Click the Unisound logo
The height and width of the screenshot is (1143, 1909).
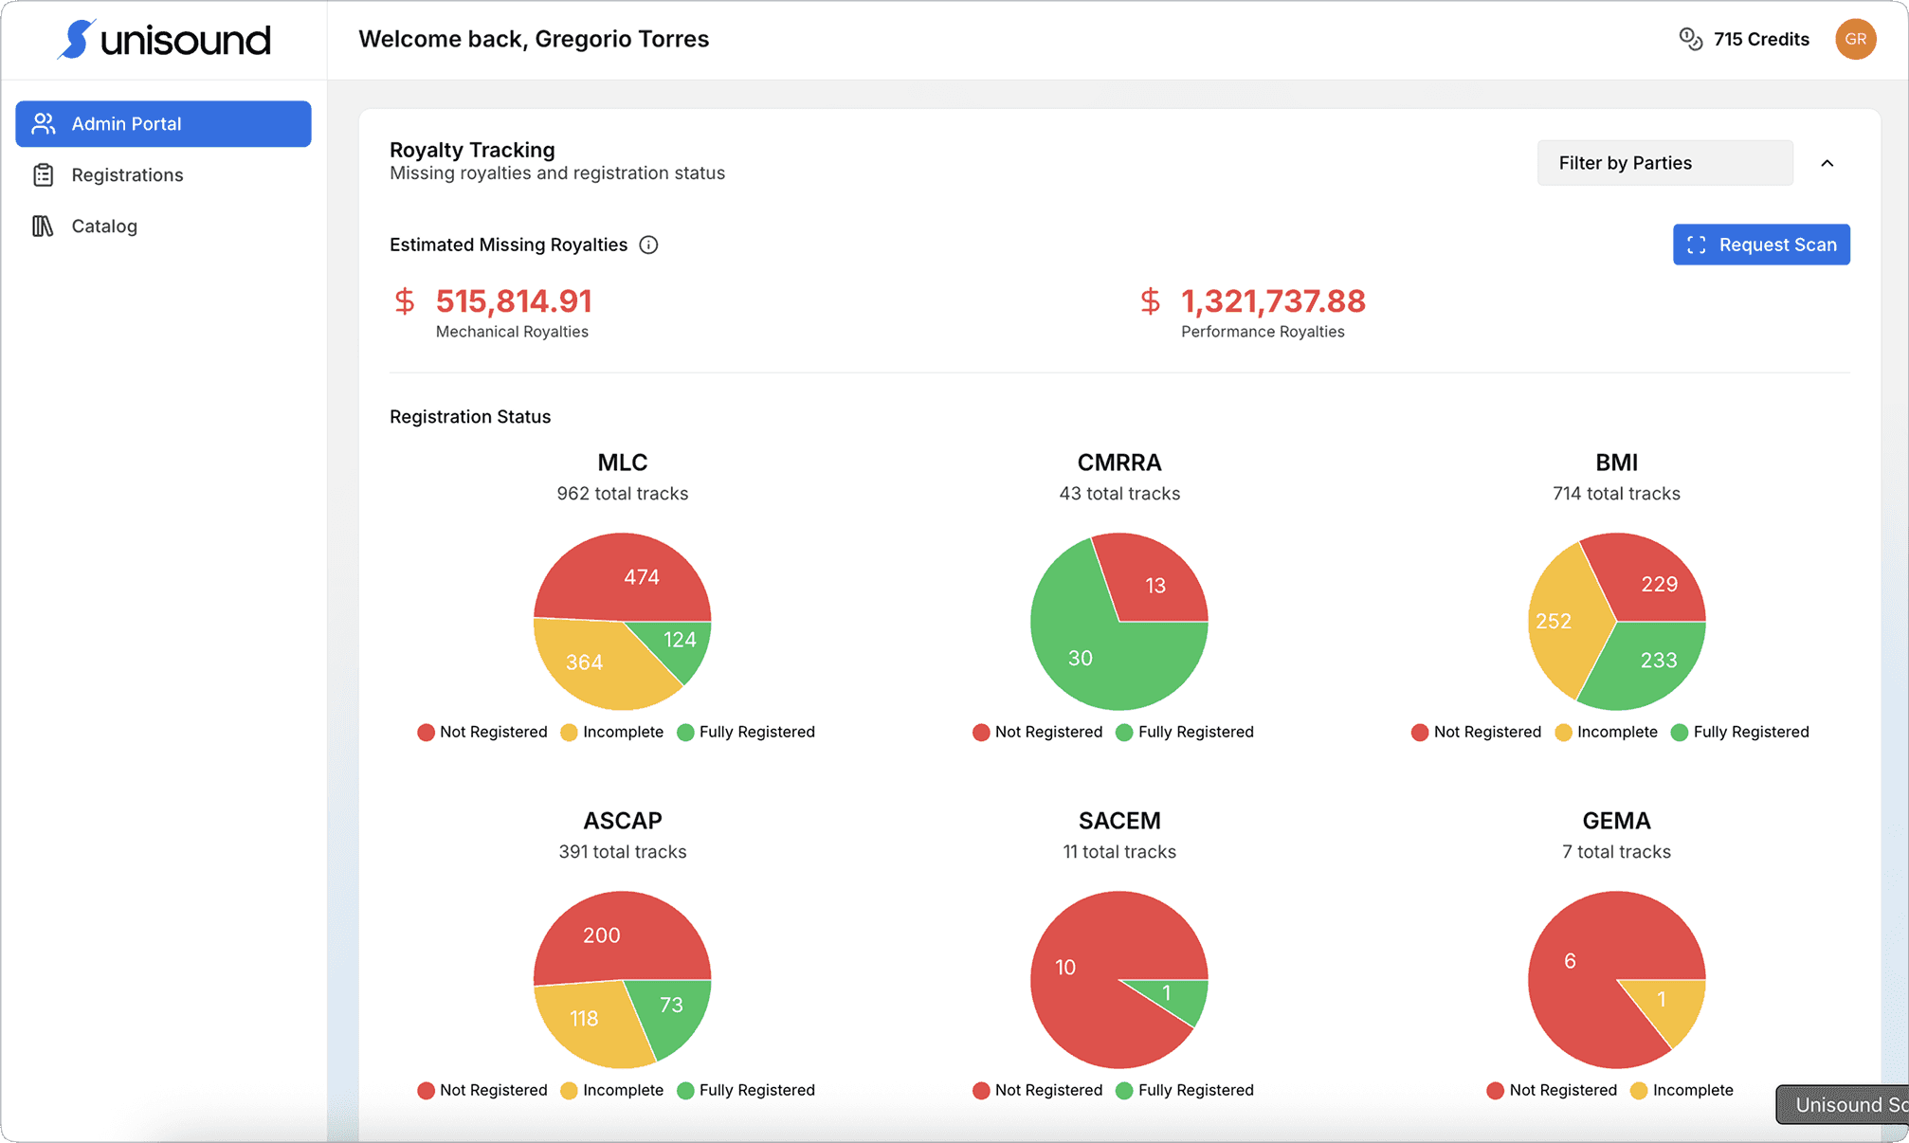point(164,40)
